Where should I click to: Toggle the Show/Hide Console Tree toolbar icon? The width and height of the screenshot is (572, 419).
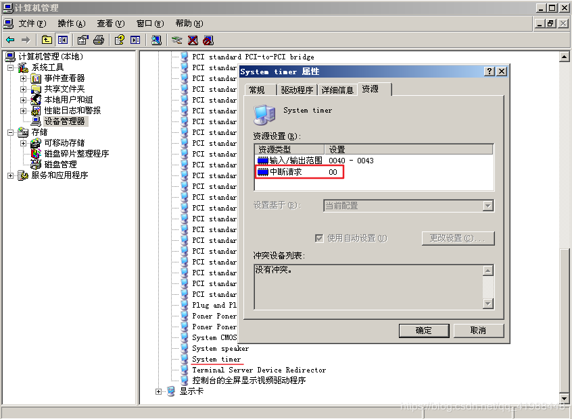(x=62, y=40)
